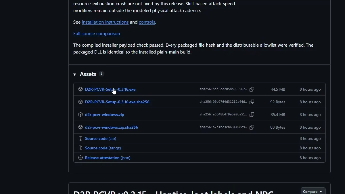
Task: Open the installation instructions link
Action: coord(105,22)
